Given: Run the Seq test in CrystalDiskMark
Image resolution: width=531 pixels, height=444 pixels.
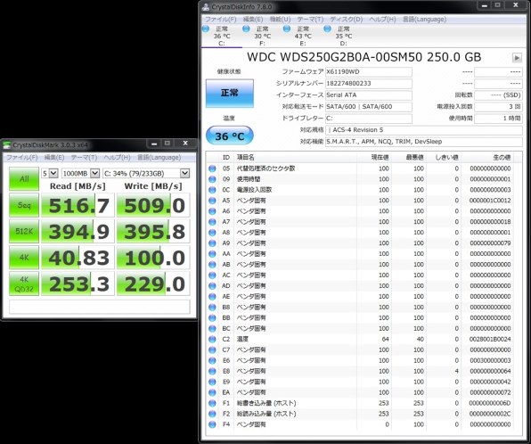Looking at the screenshot, I should (24, 205).
